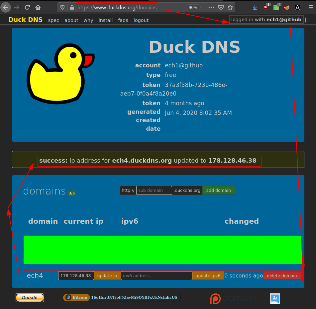The height and width of the screenshot is (309, 316).
Task: Bookmark this page with the star icon
Action: pyautogui.click(x=230, y=7)
